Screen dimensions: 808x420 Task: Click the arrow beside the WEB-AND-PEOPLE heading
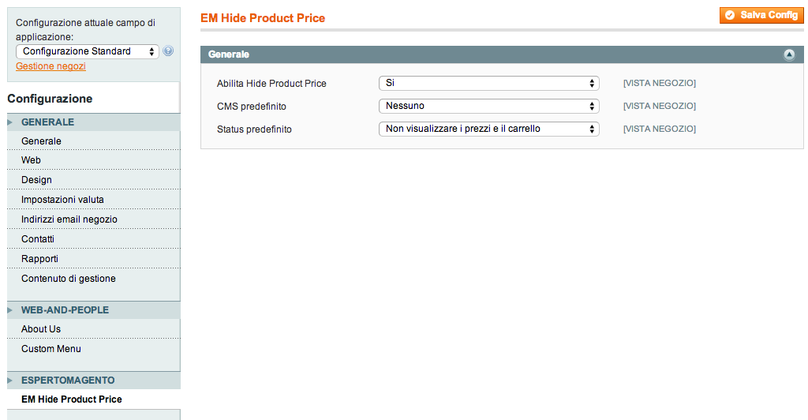[x=9, y=310]
